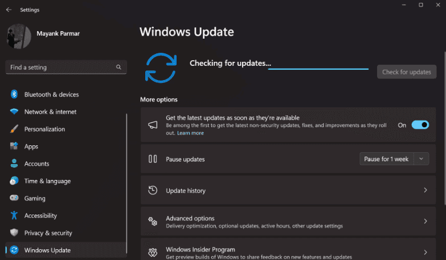Viewport: 446px width, 260px height.
Task: Open Time & language settings
Action: point(66,181)
